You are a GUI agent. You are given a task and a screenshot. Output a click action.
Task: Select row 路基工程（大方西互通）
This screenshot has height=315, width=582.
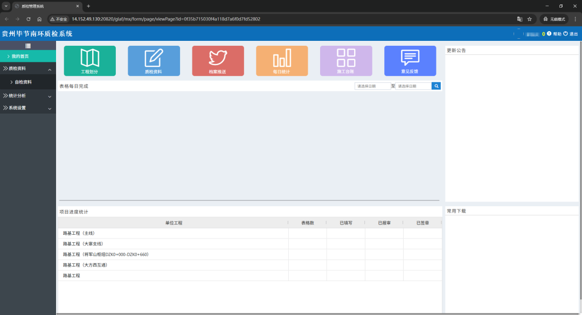(x=250, y=265)
